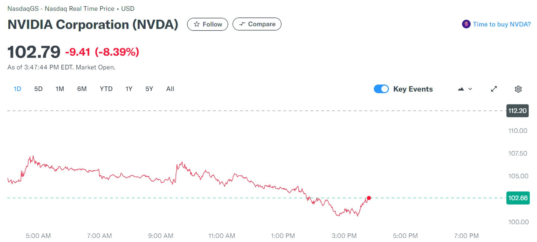Show the 6M chart range
Image resolution: width=537 pixels, height=242 pixels.
click(x=82, y=89)
